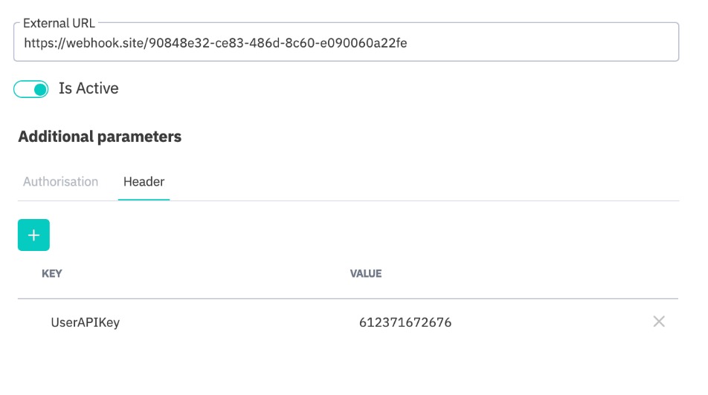This screenshot has height=395, width=708.
Task: Select the 612371672676 value cell
Action: [405, 322]
